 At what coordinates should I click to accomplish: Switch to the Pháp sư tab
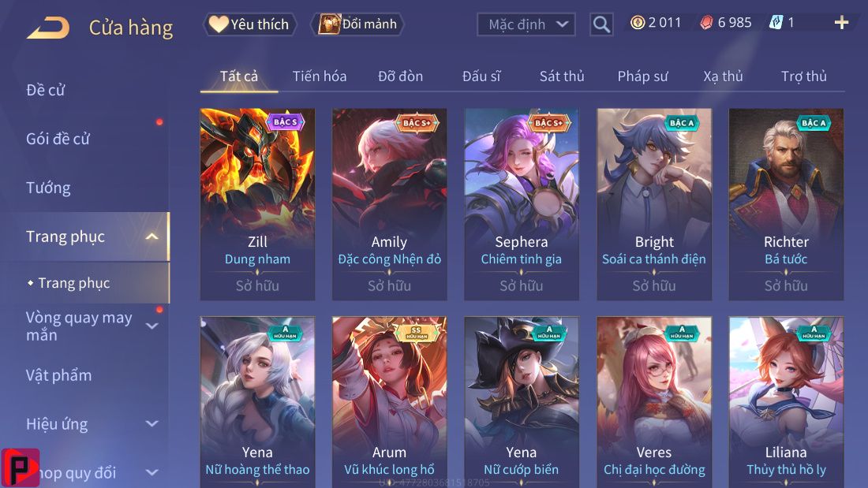[x=642, y=76]
